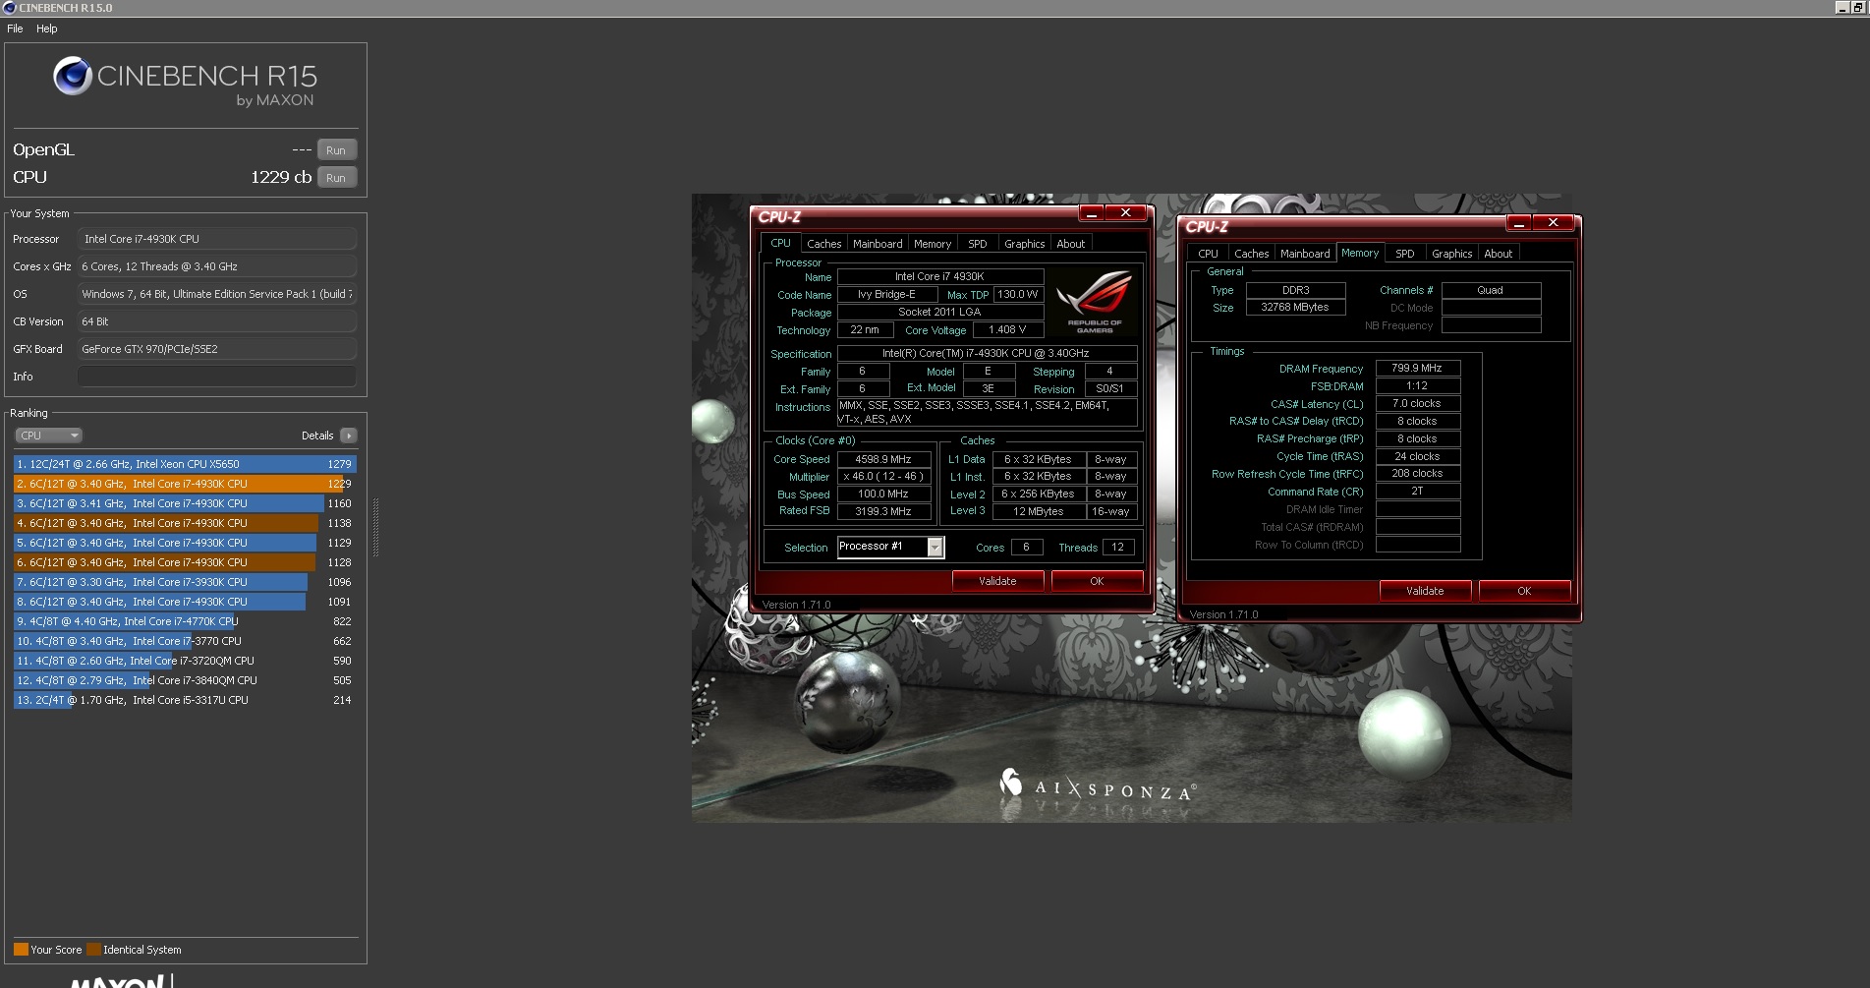Screen dimensions: 1870x988
Task: Click the Cinebench title bar icon
Action: [x=10, y=8]
